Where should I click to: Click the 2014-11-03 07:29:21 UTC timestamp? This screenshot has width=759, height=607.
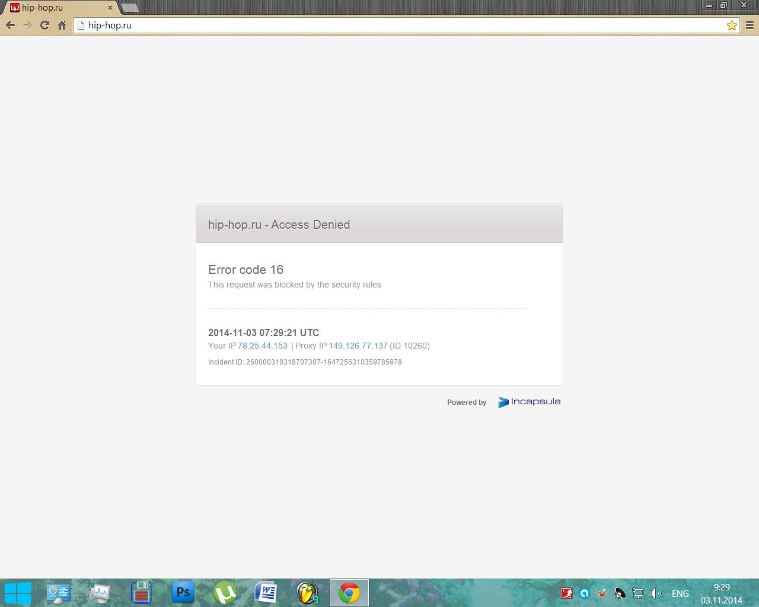click(x=263, y=333)
